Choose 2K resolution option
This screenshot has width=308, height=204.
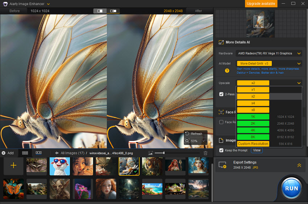click(253, 124)
